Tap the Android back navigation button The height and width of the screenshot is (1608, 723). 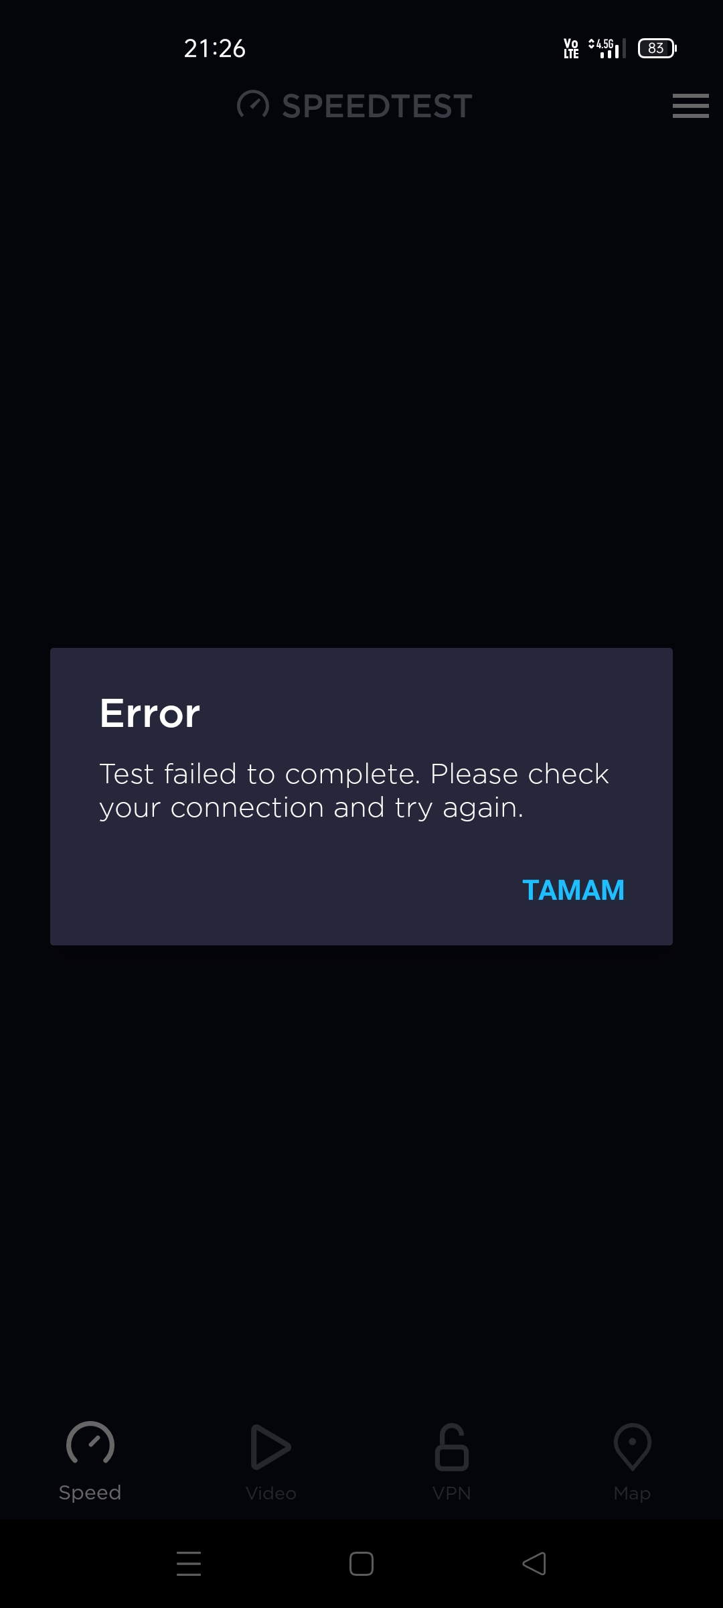(x=534, y=1564)
